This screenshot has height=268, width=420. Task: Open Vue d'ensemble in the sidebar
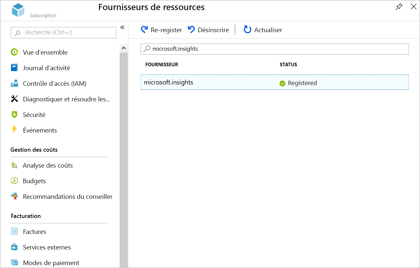pos(45,52)
